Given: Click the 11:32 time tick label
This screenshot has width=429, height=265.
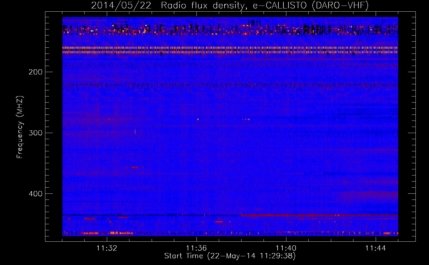Looking at the screenshot, I should click(x=107, y=248).
